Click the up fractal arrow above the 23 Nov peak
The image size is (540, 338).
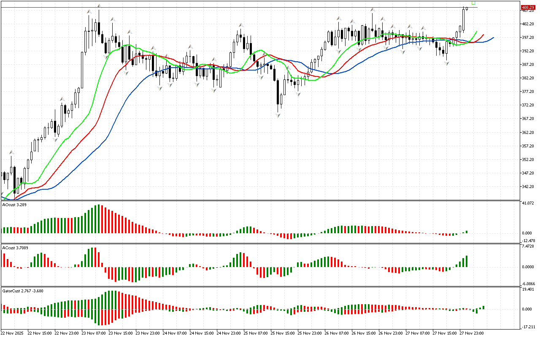pyautogui.click(x=99, y=6)
